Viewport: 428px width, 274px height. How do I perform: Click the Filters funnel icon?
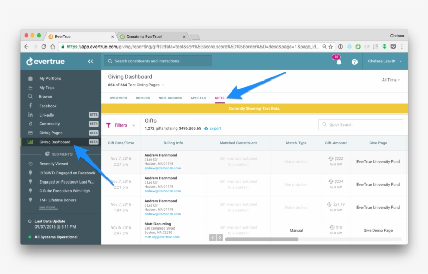109,125
